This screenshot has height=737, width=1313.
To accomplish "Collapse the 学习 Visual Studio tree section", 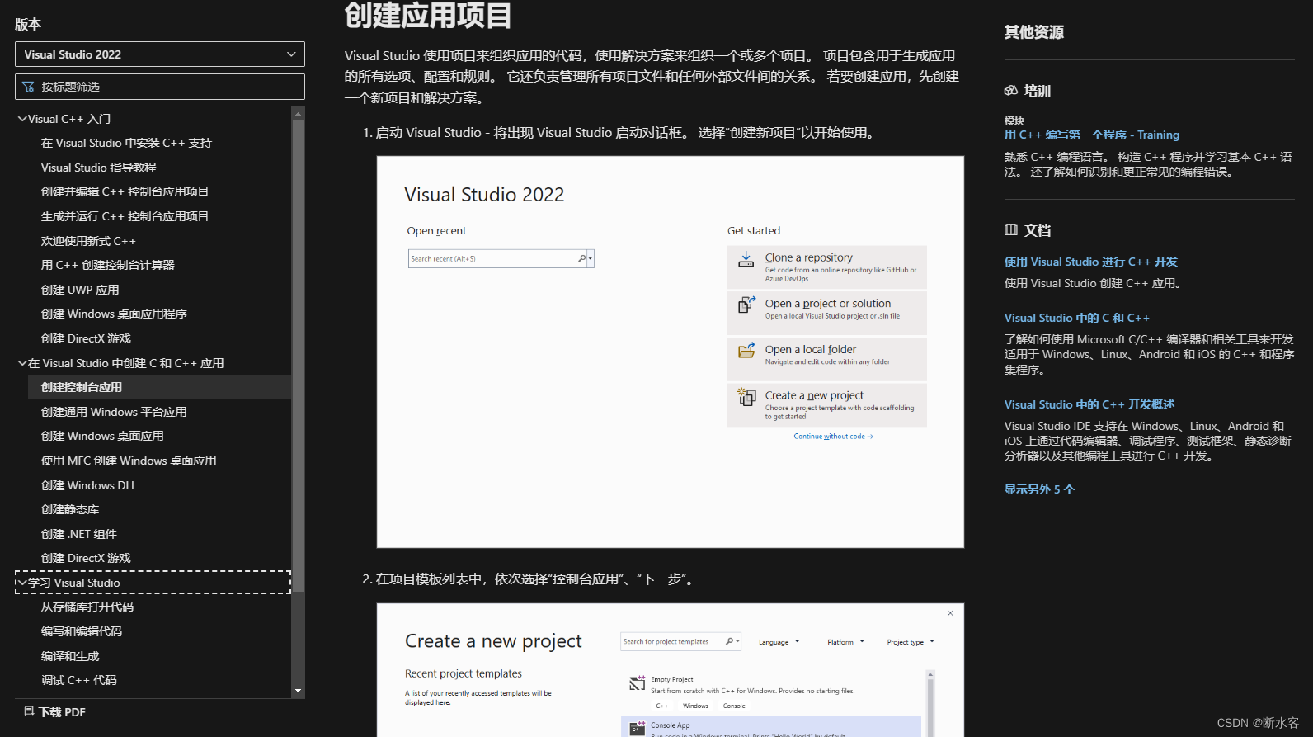I will [x=22, y=583].
